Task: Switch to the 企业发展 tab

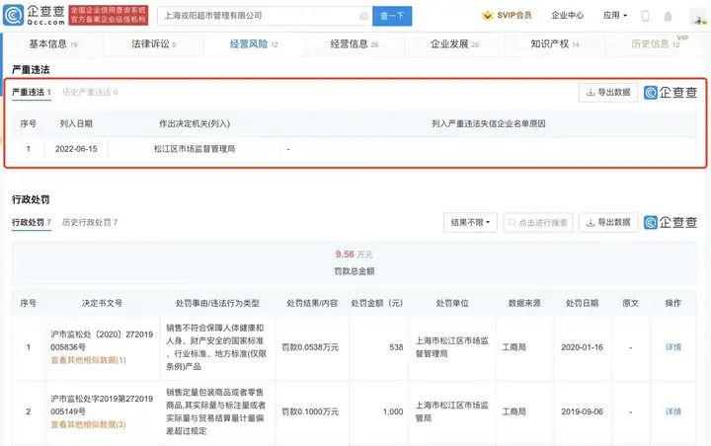Action: coord(454,44)
